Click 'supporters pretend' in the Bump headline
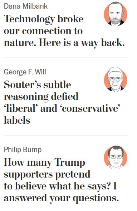 click(47, 174)
